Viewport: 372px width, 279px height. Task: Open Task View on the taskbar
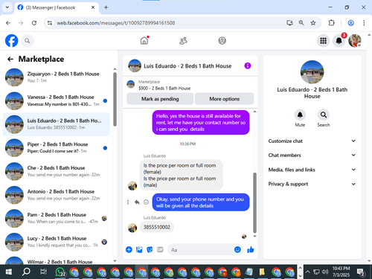[43, 272]
